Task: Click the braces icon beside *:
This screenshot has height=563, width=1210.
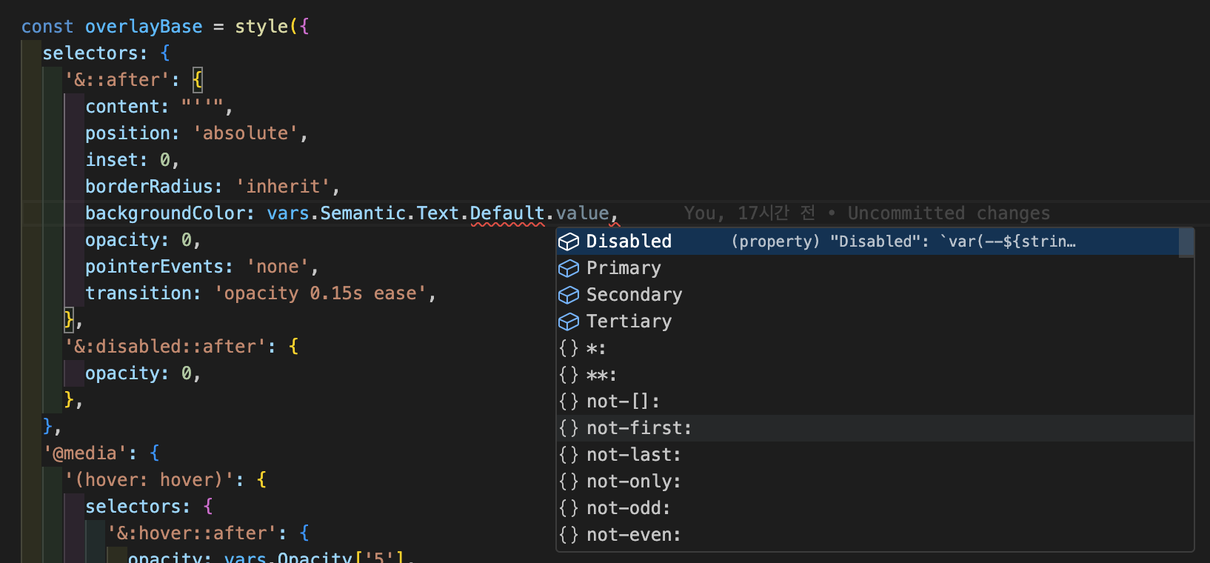Action: point(569,348)
